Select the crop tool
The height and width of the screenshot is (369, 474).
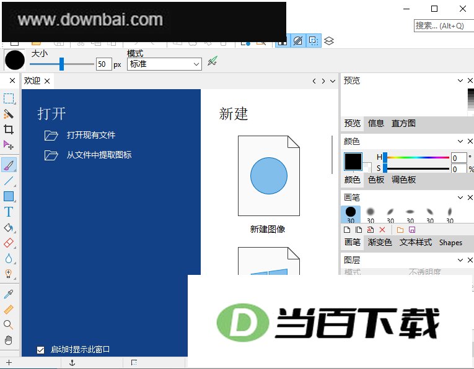(x=9, y=129)
